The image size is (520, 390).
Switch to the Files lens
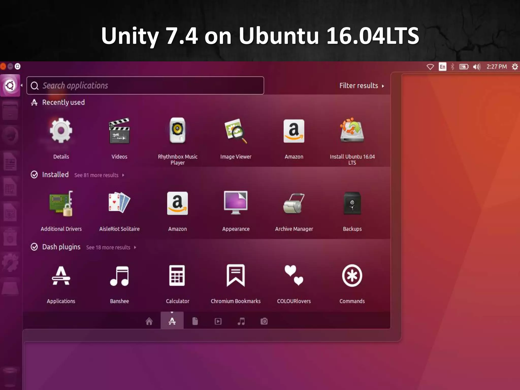click(195, 321)
